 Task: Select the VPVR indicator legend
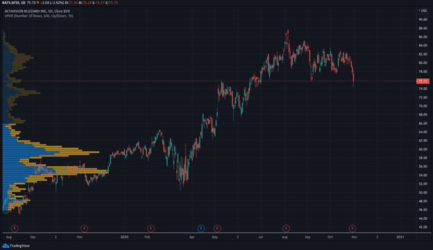point(39,16)
